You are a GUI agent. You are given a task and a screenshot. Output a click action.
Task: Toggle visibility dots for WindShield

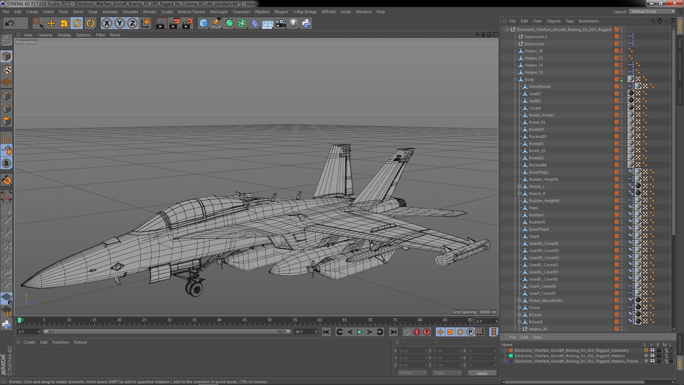[622, 87]
